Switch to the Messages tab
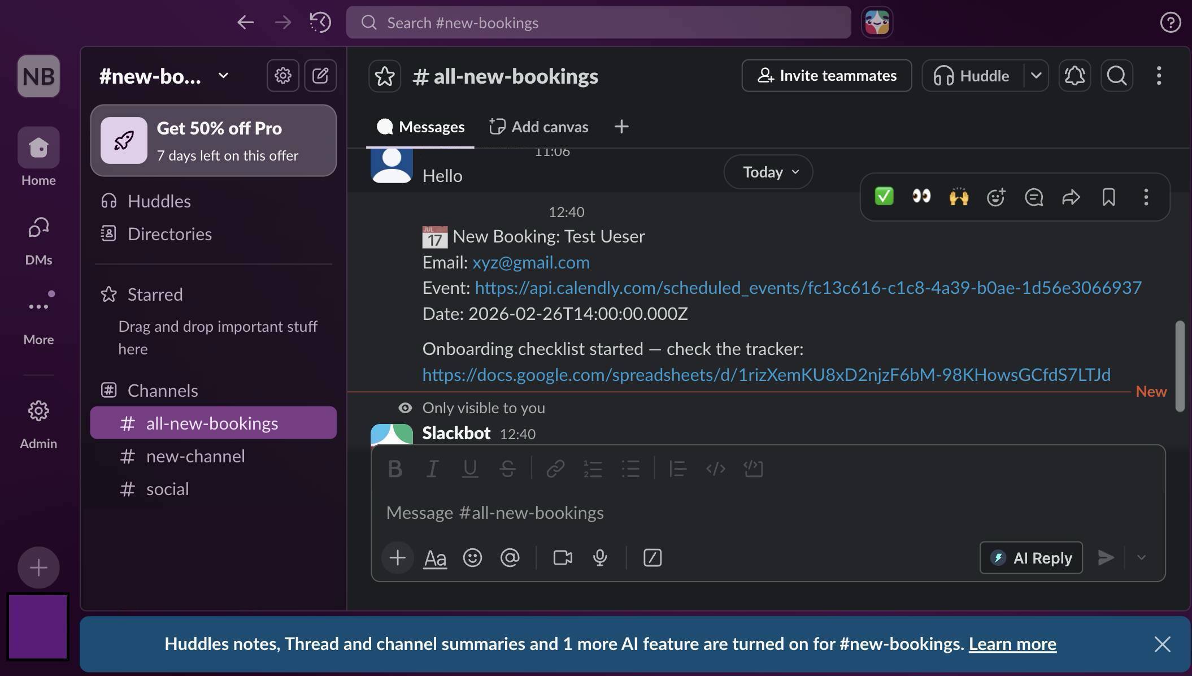 [420, 127]
